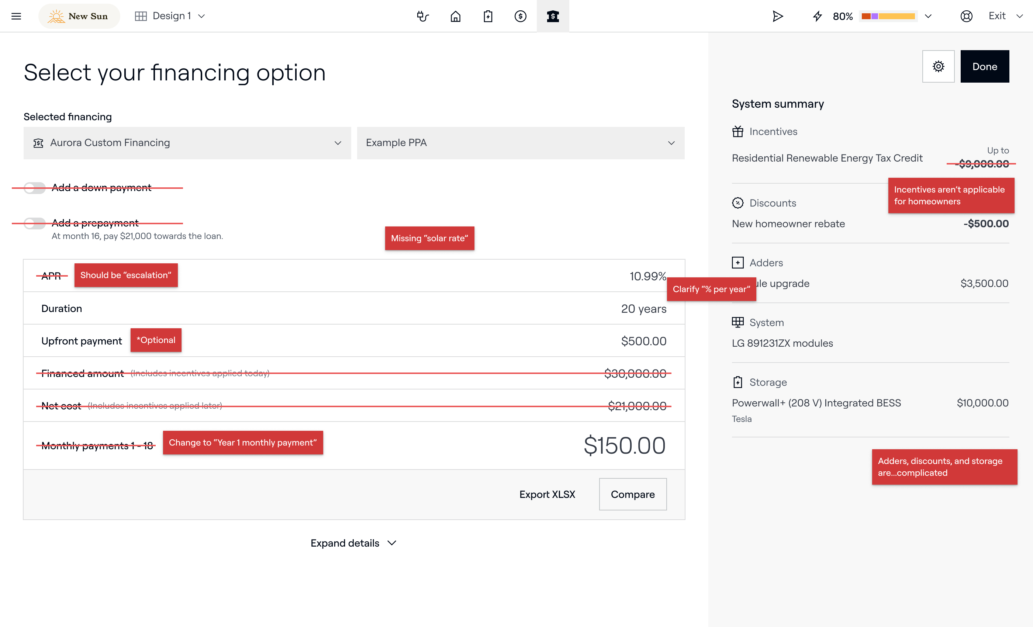The width and height of the screenshot is (1033, 627).
Task: Click the $3,500.00 adder price
Action: [x=984, y=283]
